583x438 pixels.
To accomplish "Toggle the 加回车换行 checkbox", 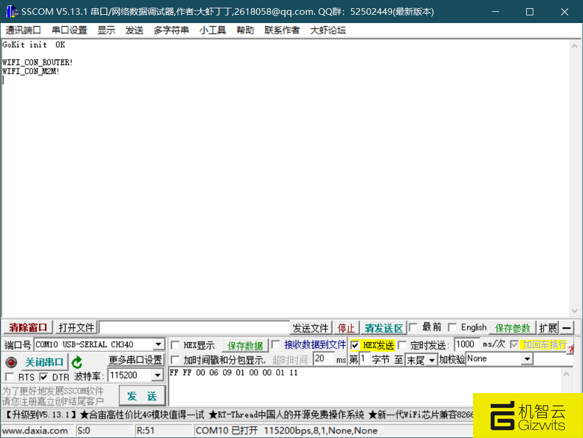I will [x=514, y=344].
